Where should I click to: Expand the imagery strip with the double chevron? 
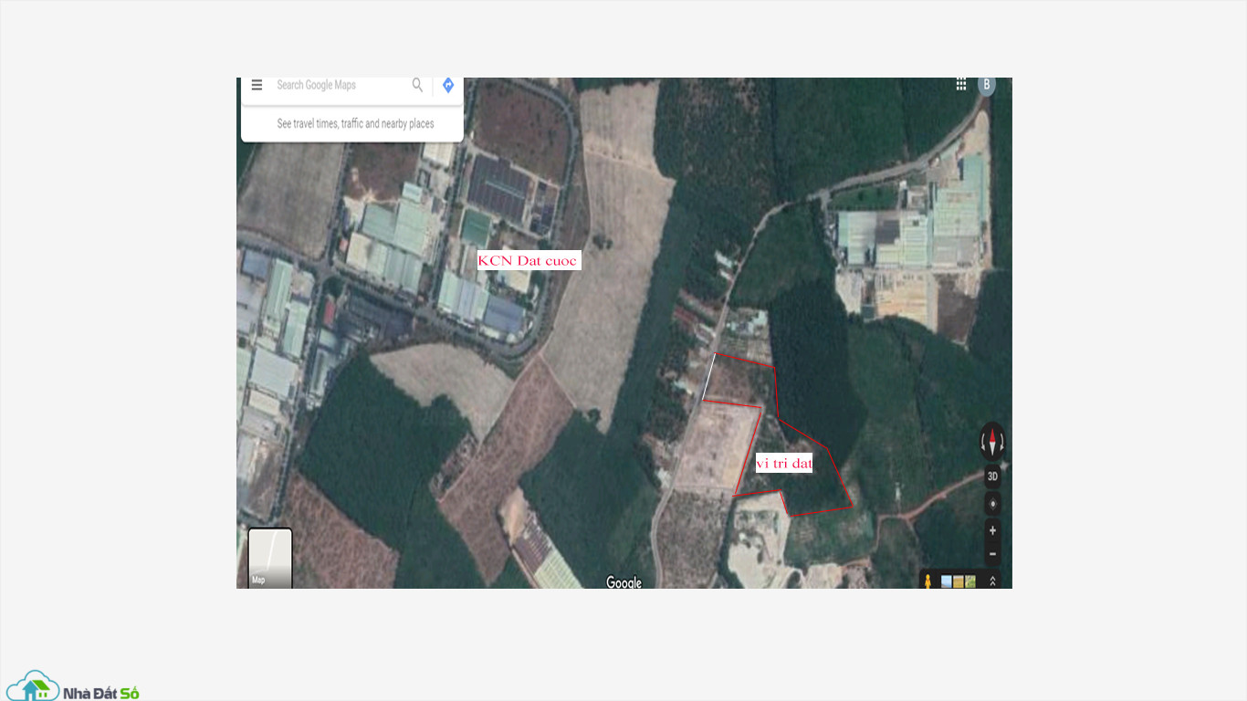[993, 581]
